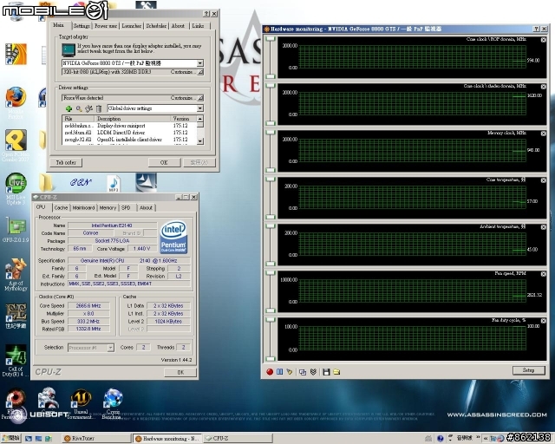Viewport: 555px width, 444px height.
Task: Open the Launcher tab in RivaTuner
Action: coord(131,26)
